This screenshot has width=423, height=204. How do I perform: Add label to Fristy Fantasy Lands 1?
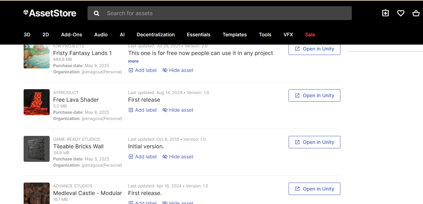point(143,70)
